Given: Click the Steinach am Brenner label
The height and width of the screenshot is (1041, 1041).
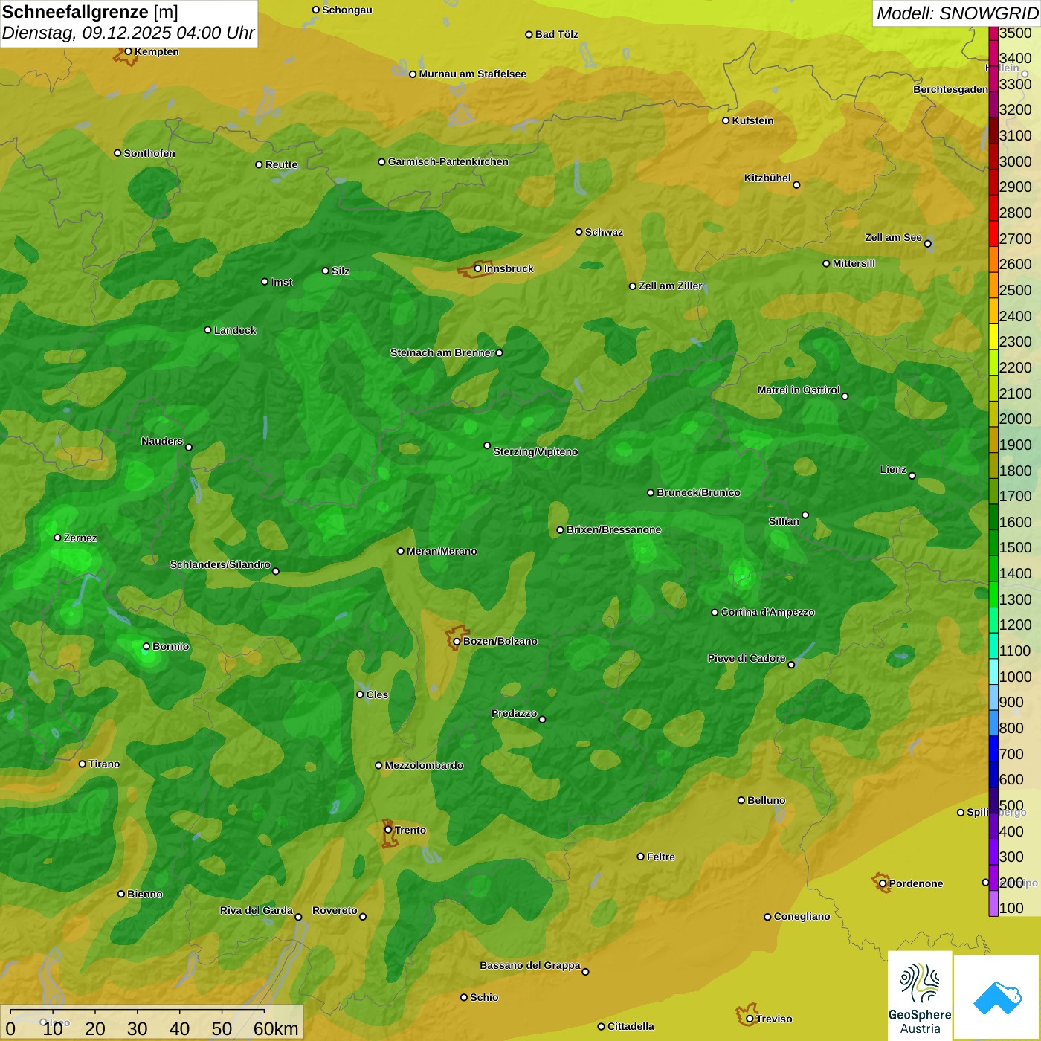Looking at the screenshot, I should [442, 352].
